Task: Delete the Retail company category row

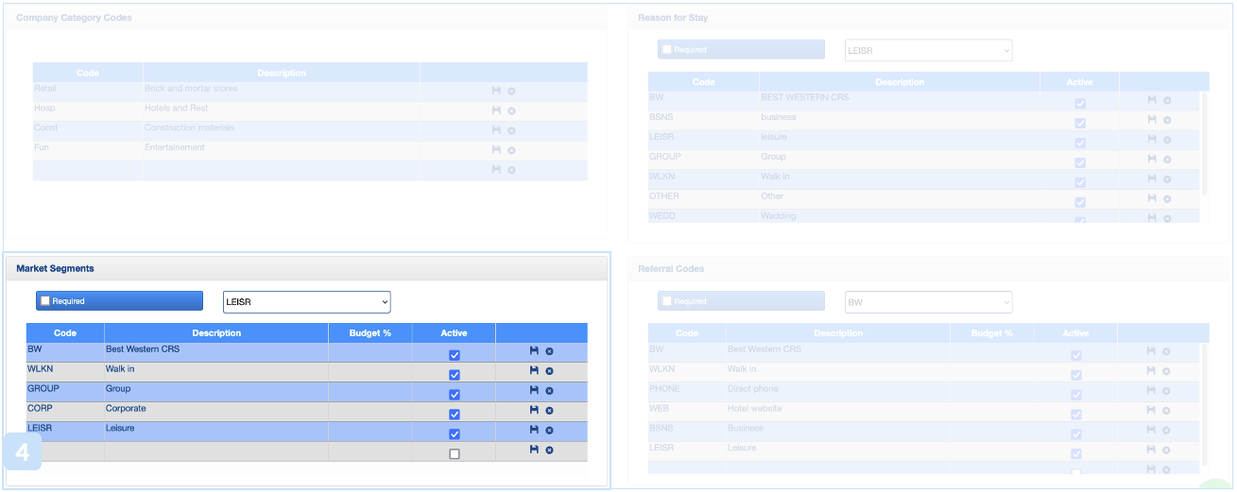Action: (x=511, y=92)
